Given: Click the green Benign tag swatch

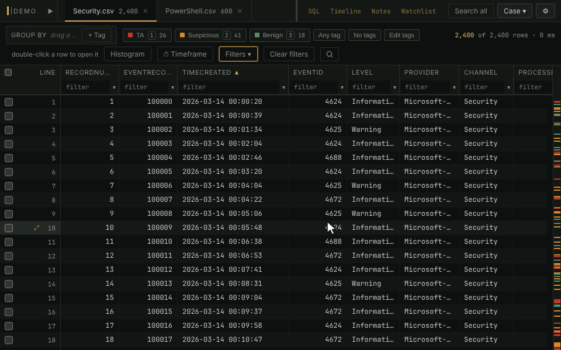Looking at the screenshot, I should point(257,35).
